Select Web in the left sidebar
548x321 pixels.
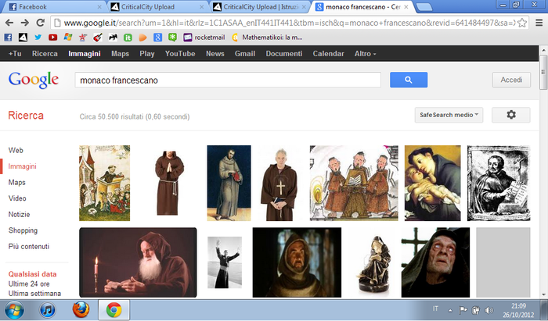[16, 150]
